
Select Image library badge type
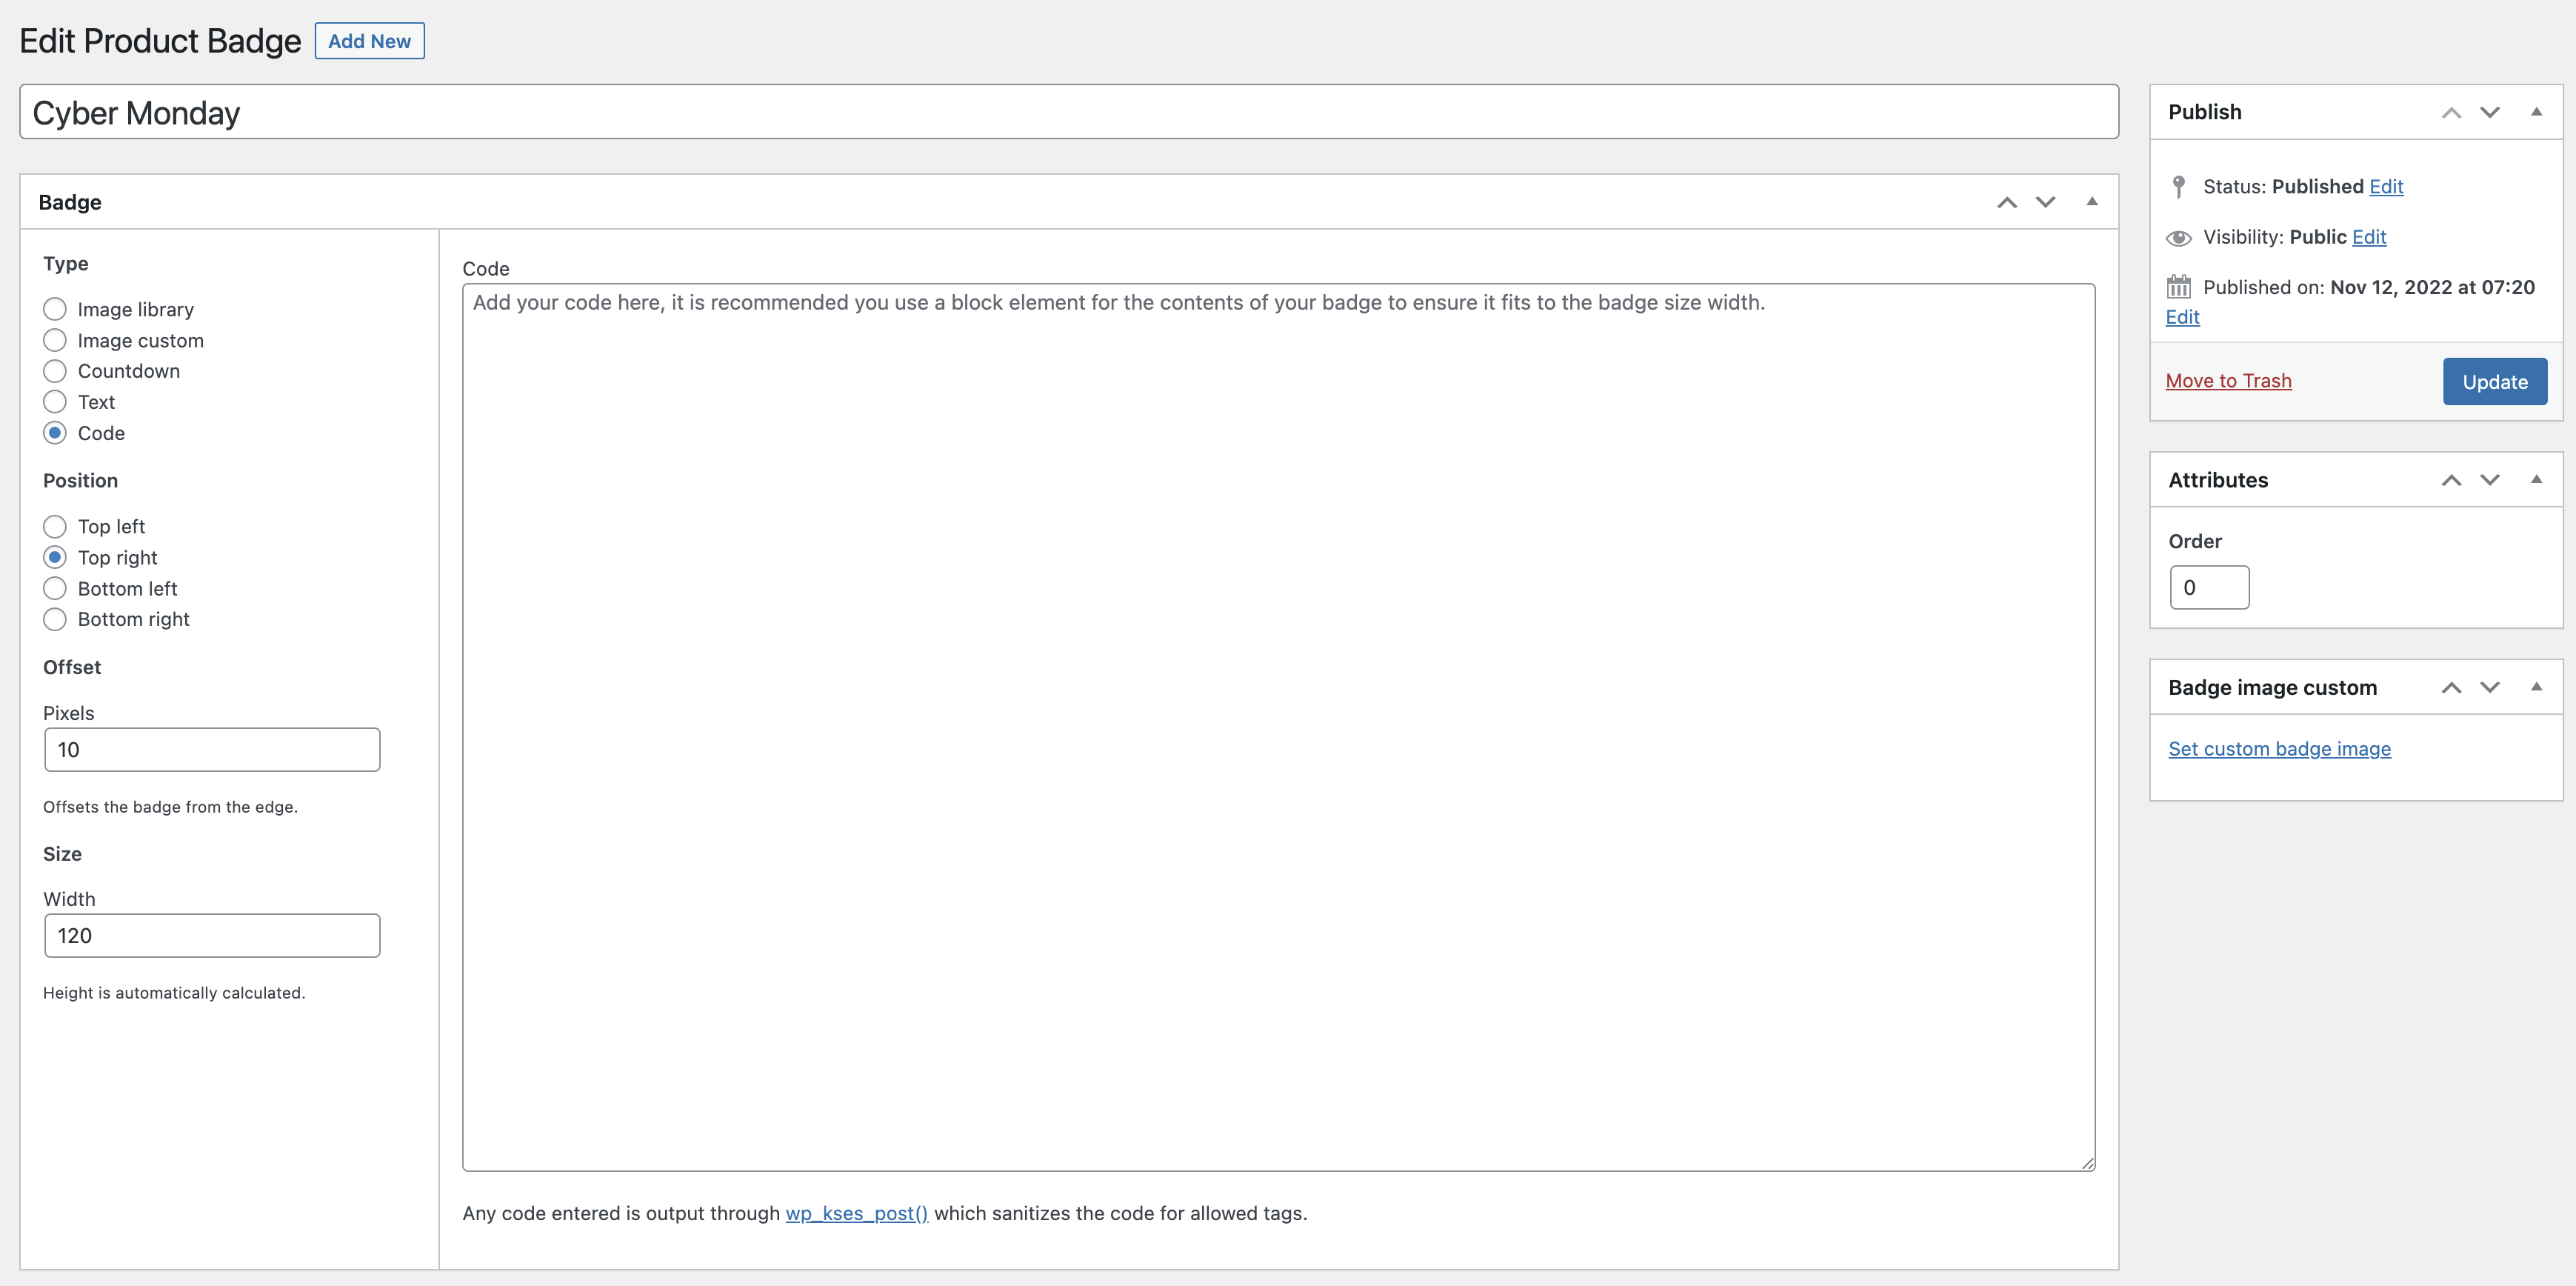pos(55,309)
